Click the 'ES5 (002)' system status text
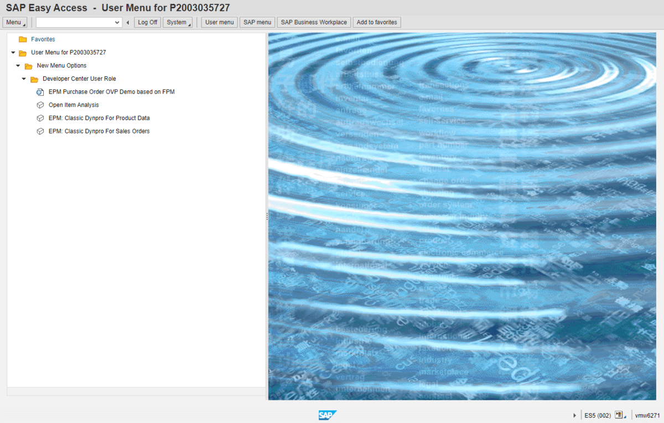664x423 pixels. [x=598, y=415]
